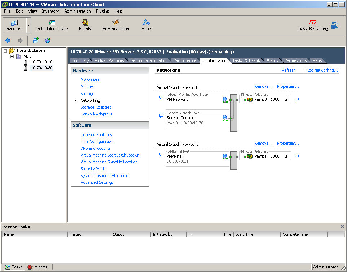Open Properties for vSwitch0
The width and height of the screenshot is (347, 272).
tap(288, 87)
